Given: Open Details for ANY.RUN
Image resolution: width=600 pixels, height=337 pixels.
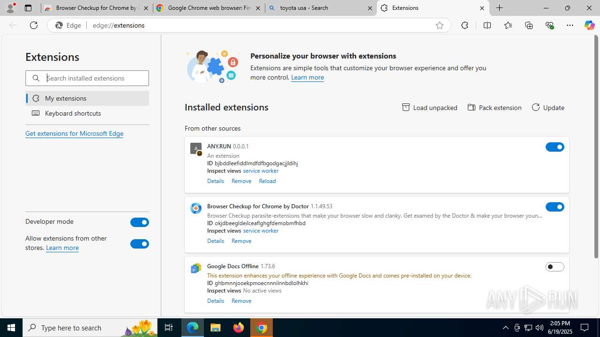Looking at the screenshot, I should click(x=216, y=181).
